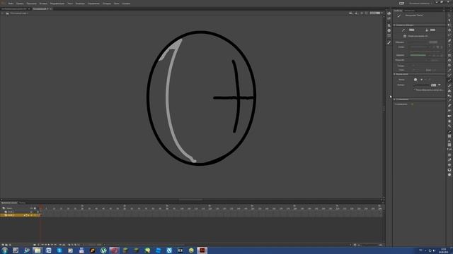Select the Subselection tool in tools panel

click(449, 20)
